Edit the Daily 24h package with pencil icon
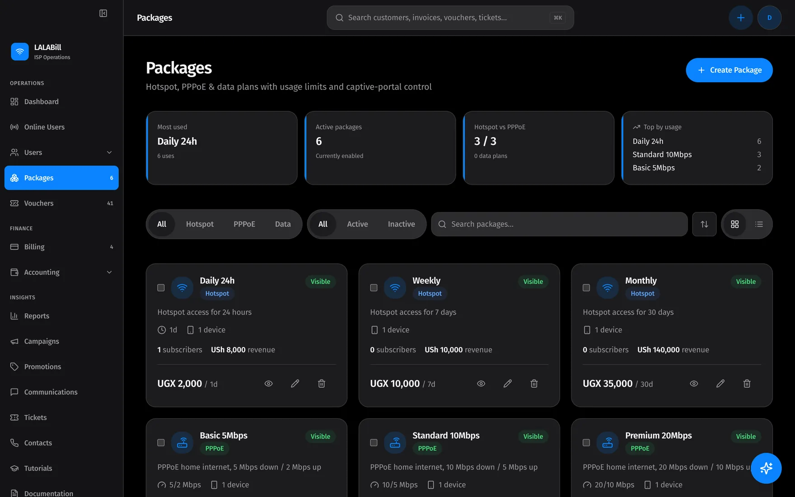795x497 pixels. click(x=295, y=384)
